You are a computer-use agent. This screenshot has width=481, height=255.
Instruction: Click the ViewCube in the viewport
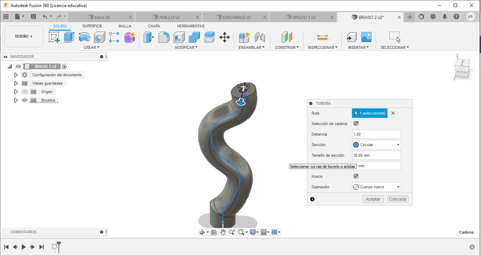462,69
